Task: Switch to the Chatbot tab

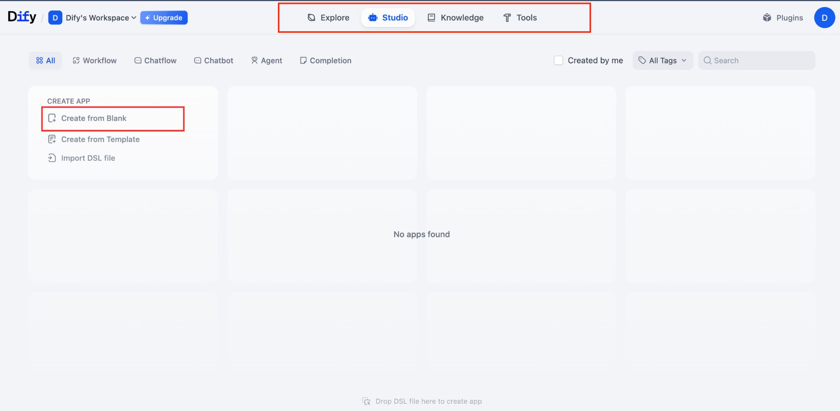Action: coord(213,60)
